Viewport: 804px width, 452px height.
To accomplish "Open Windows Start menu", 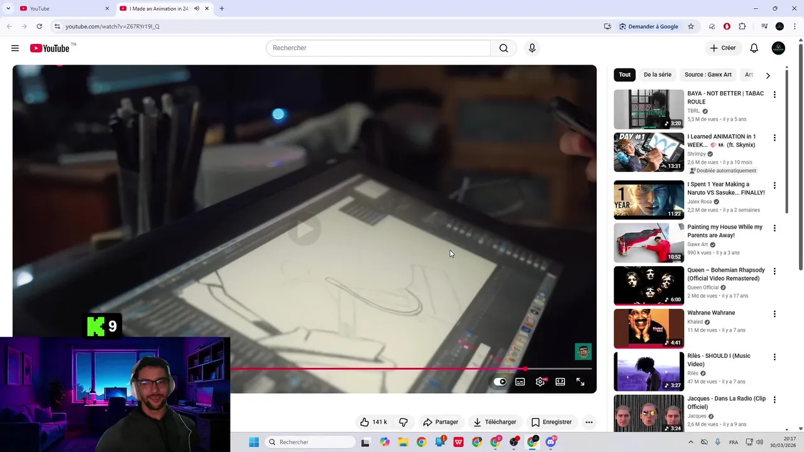I will point(254,442).
